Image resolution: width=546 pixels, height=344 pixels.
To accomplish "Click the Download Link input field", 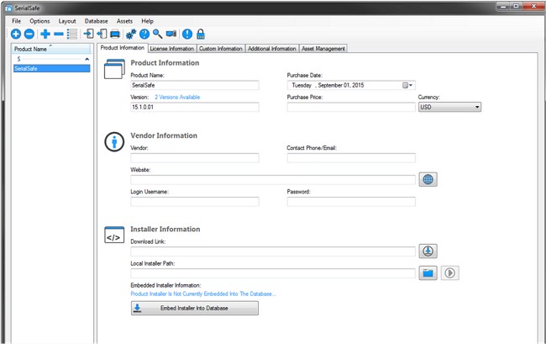I will coord(273,251).
